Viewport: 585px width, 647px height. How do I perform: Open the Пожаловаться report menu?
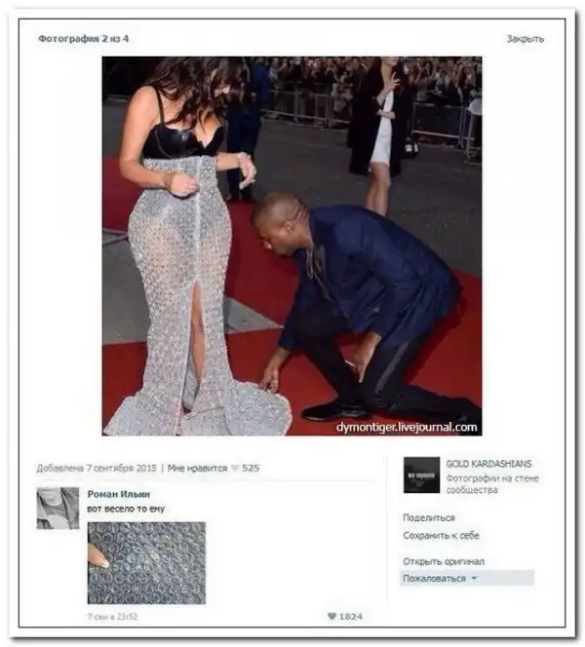pos(467,578)
